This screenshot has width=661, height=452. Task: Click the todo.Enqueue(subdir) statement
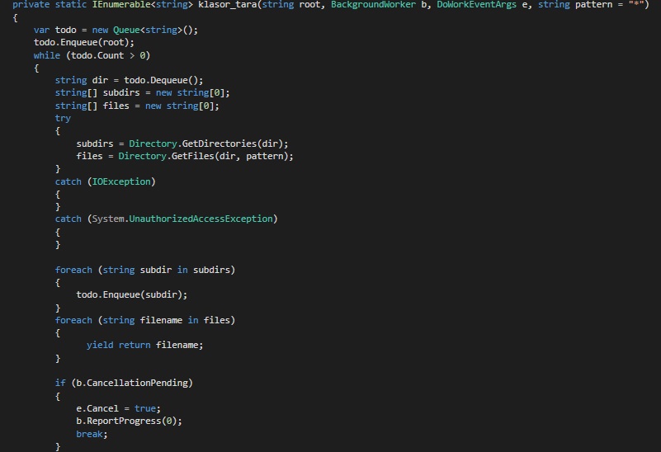pos(131,295)
